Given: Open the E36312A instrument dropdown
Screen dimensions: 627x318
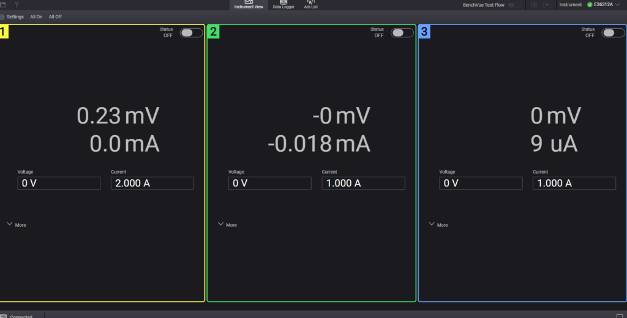Looking at the screenshot, I should coord(606,5).
